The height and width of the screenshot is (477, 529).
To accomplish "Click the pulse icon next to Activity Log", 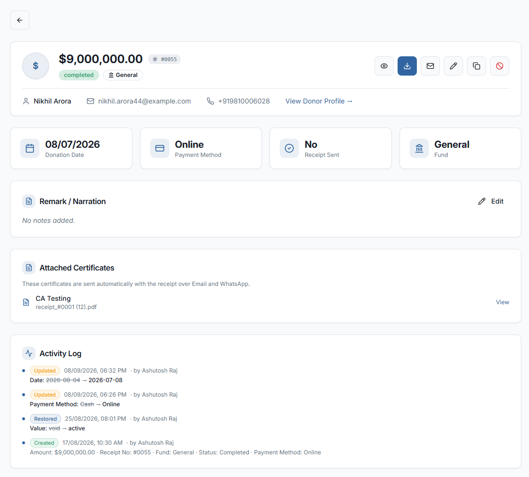I will coord(29,353).
